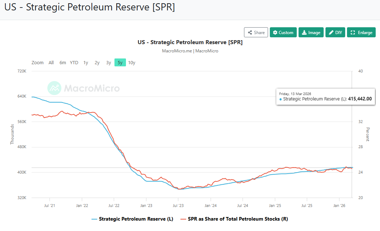Select the 10y zoom range

pyautogui.click(x=132, y=63)
